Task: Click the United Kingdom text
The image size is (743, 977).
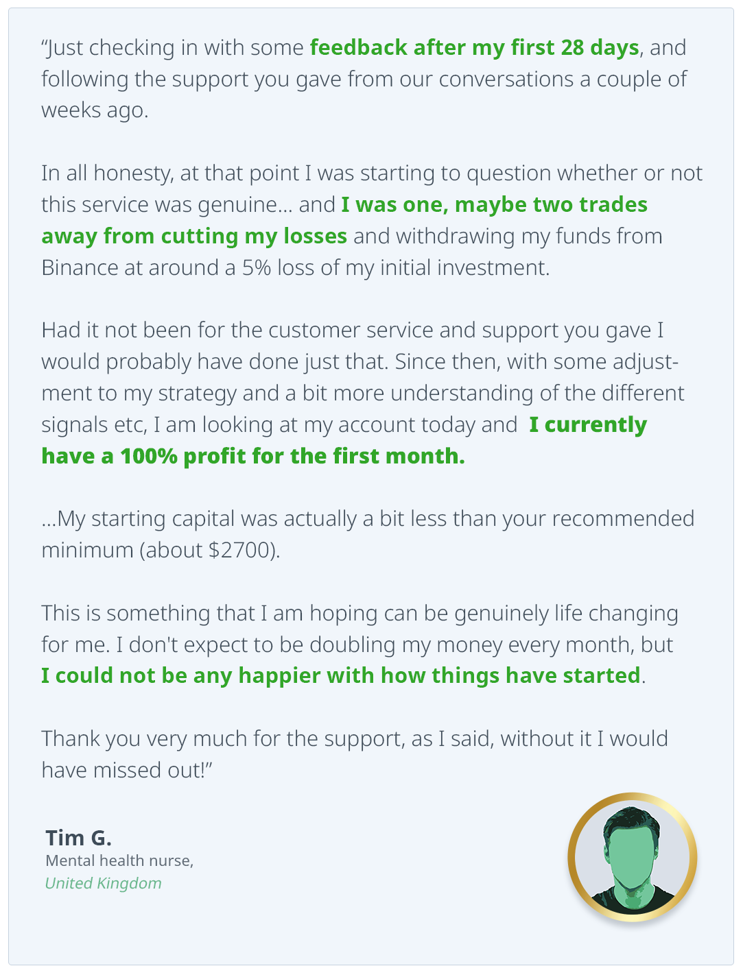Action: (x=103, y=883)
